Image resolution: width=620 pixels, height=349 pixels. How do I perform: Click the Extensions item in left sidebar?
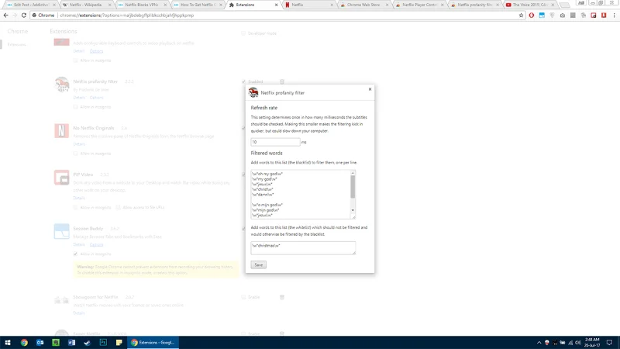pos(16,44)
